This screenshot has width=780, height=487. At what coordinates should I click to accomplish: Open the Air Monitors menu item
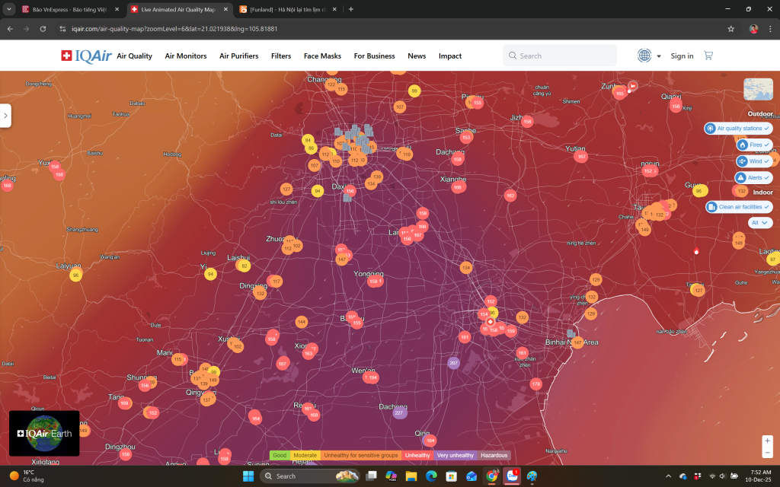pos(185,56)
